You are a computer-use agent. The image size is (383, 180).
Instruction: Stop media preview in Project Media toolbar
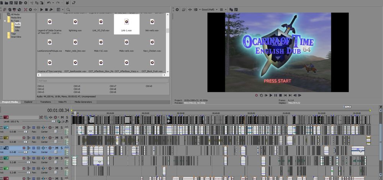coord(46,10)
